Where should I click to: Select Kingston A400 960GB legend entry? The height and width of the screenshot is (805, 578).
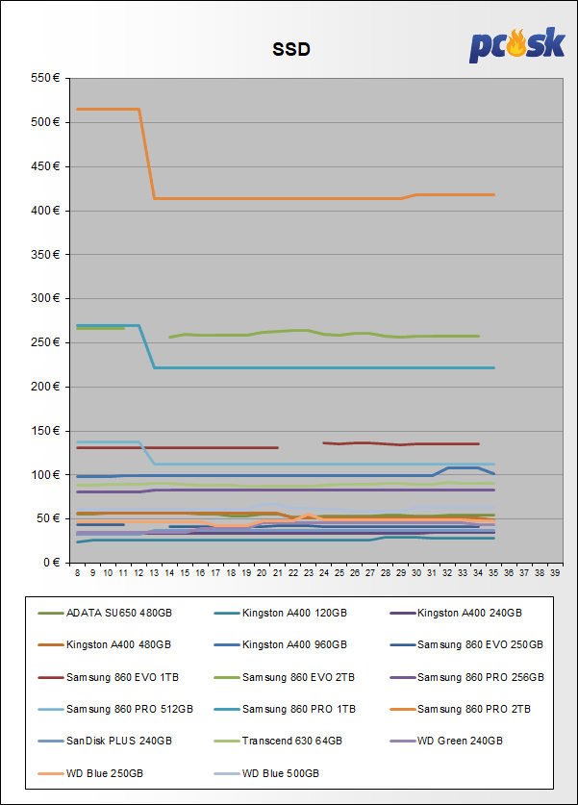point(281,644)
